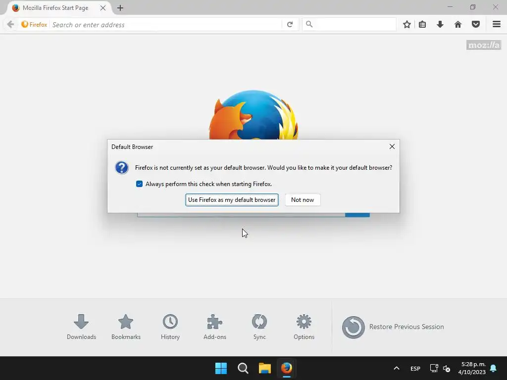Open Downloads from the start page
Screen dimensions: 507x380
tap(82, 327)
